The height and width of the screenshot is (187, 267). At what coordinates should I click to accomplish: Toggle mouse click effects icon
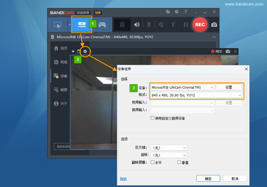[161, 25]
